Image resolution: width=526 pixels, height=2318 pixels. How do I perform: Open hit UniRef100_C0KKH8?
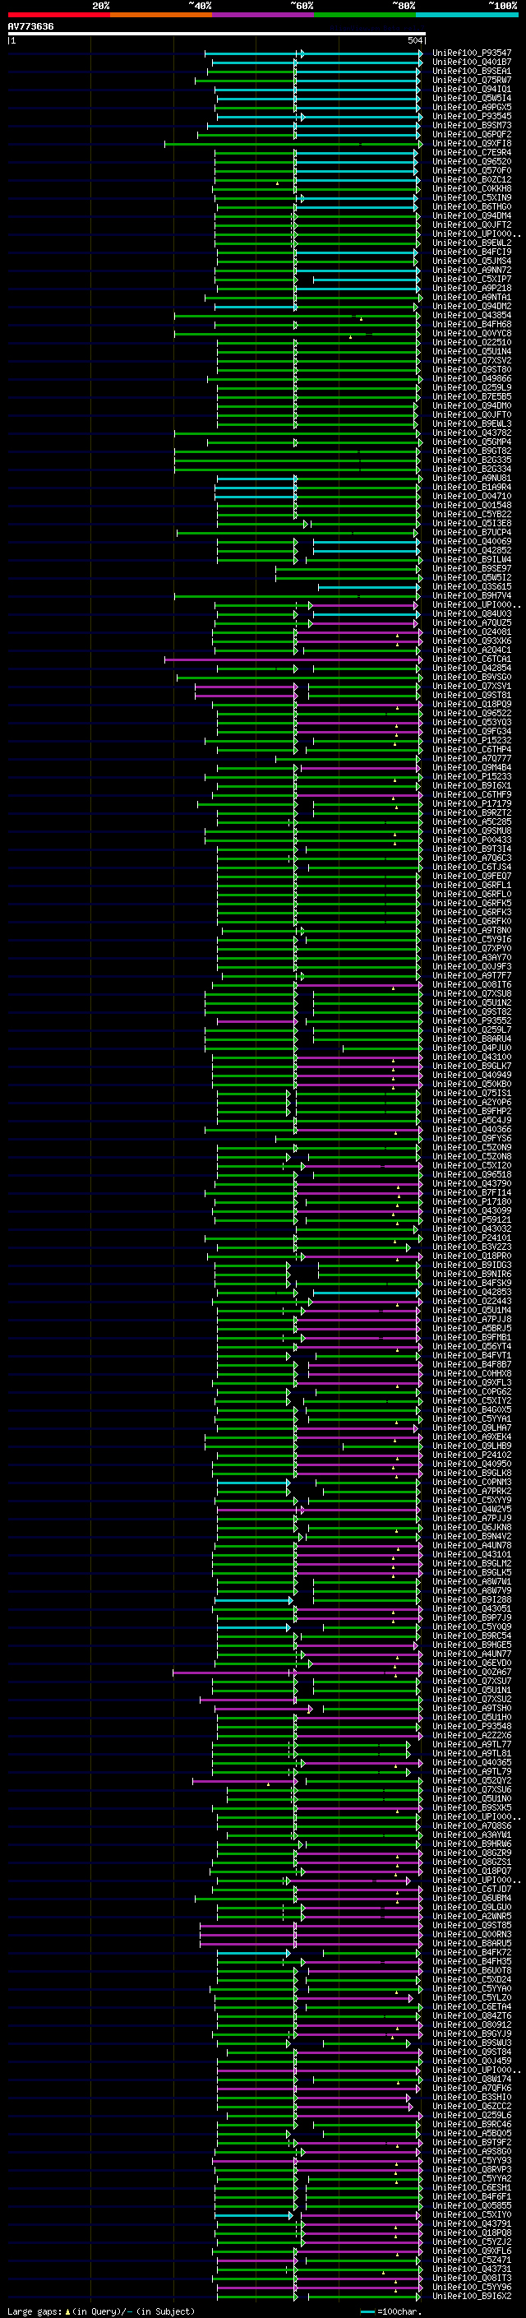pyautogui.click(x=472, y=189)
